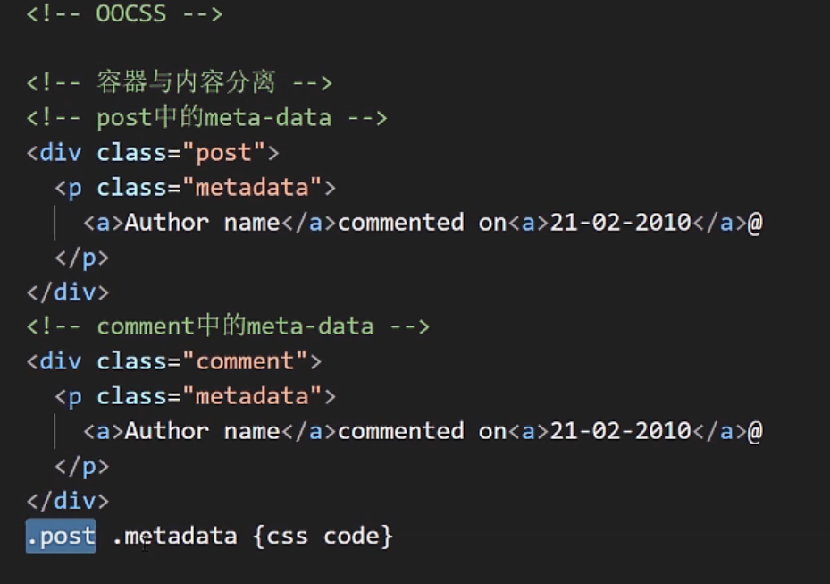
Task: Click 'Author name' text in comment block
Action: pos(202,431)
